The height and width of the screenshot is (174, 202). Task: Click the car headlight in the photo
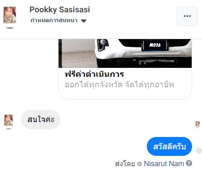[103, 44]
